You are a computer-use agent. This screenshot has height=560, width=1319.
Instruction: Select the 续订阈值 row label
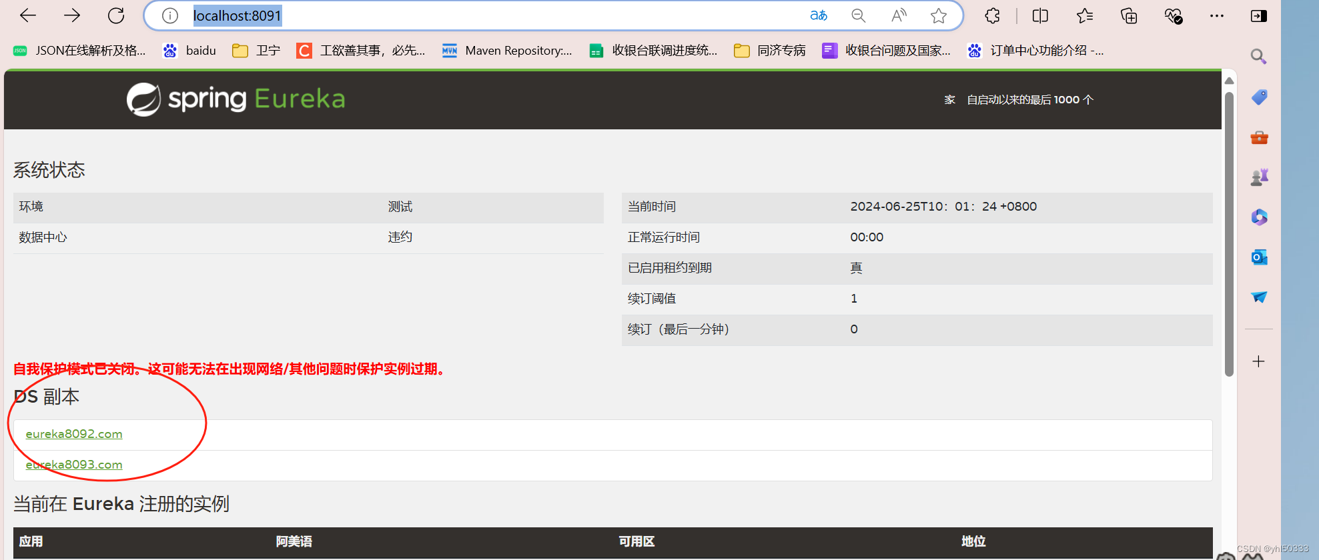click(652, 299)
